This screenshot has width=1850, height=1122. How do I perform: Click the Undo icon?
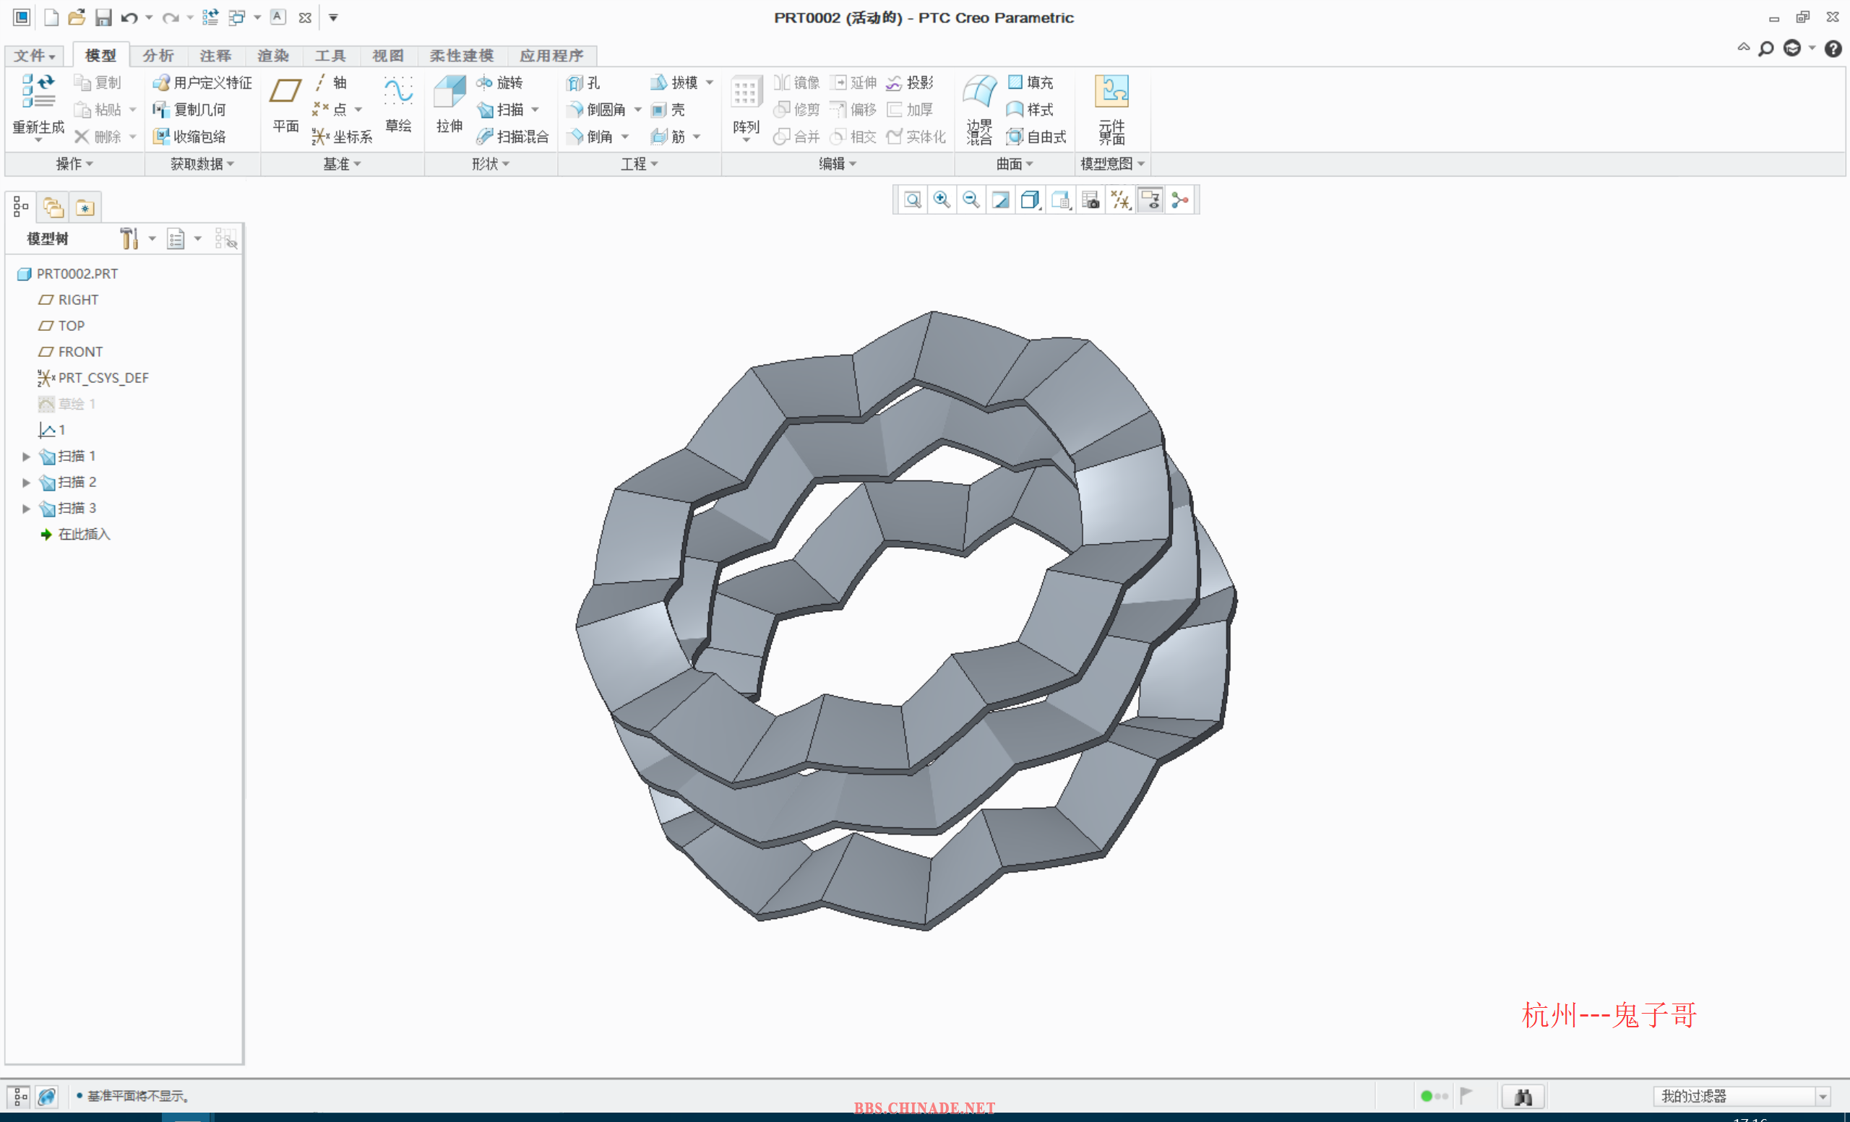tap(130, 17)
